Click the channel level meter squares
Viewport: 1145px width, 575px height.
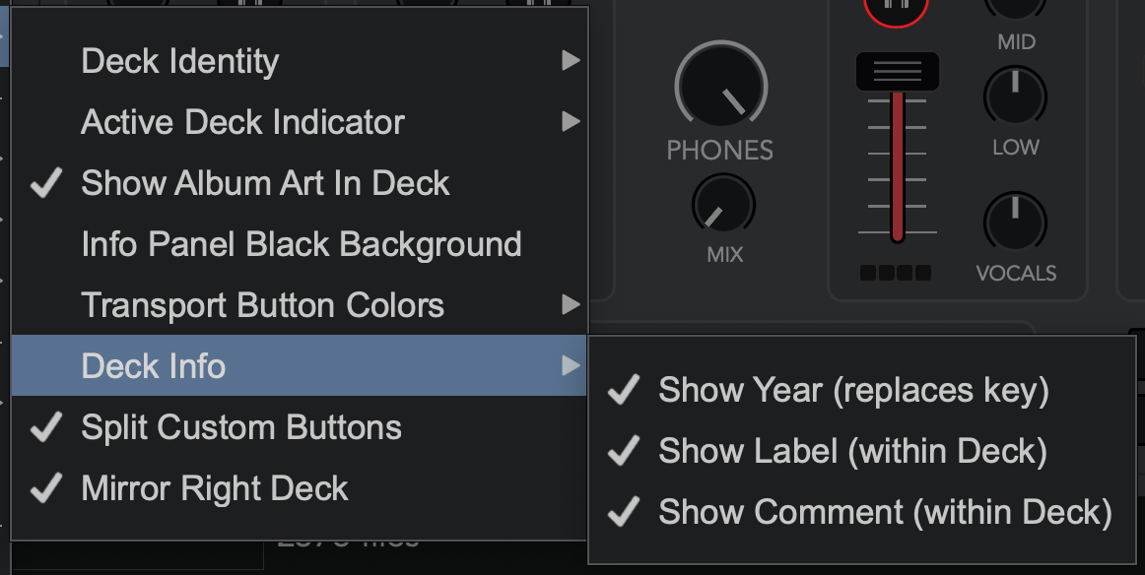896,273
